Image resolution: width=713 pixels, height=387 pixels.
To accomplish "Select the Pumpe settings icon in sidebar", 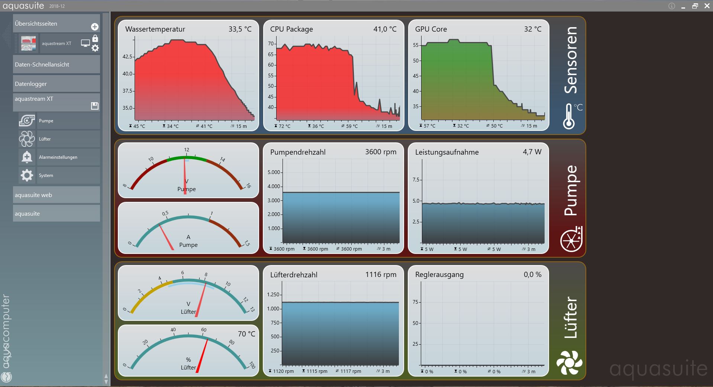I will pyautogui.click(x=26, y=120).
